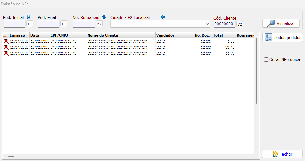Viewport: 305px width, 161px height.
Task: Click the Todos pedidos button
Action: pos(282,37)
